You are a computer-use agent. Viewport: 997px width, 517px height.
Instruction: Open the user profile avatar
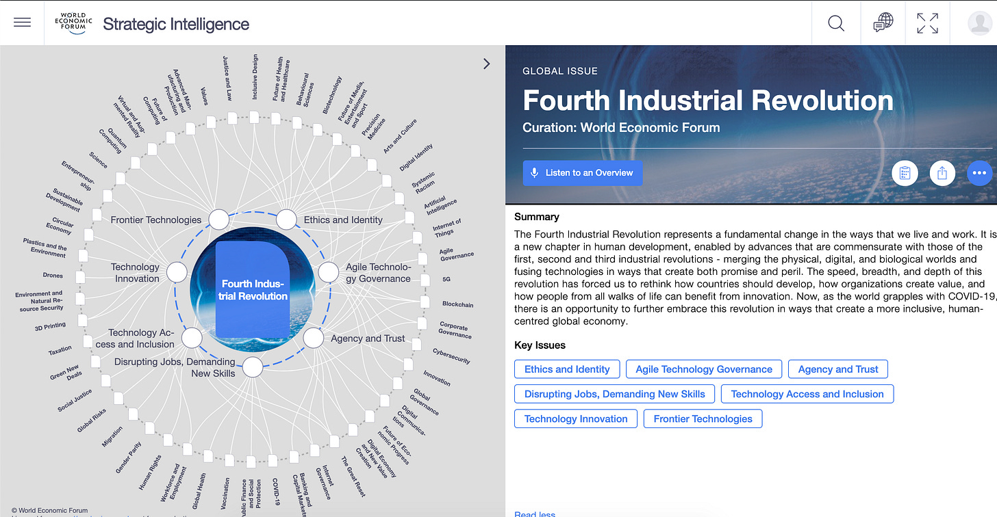coord(979,23)
